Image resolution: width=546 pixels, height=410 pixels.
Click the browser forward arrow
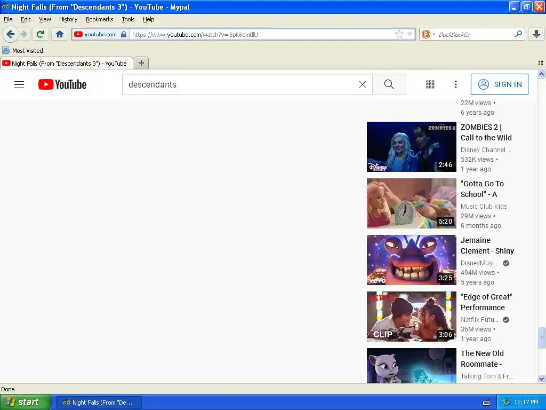point(24,34)
